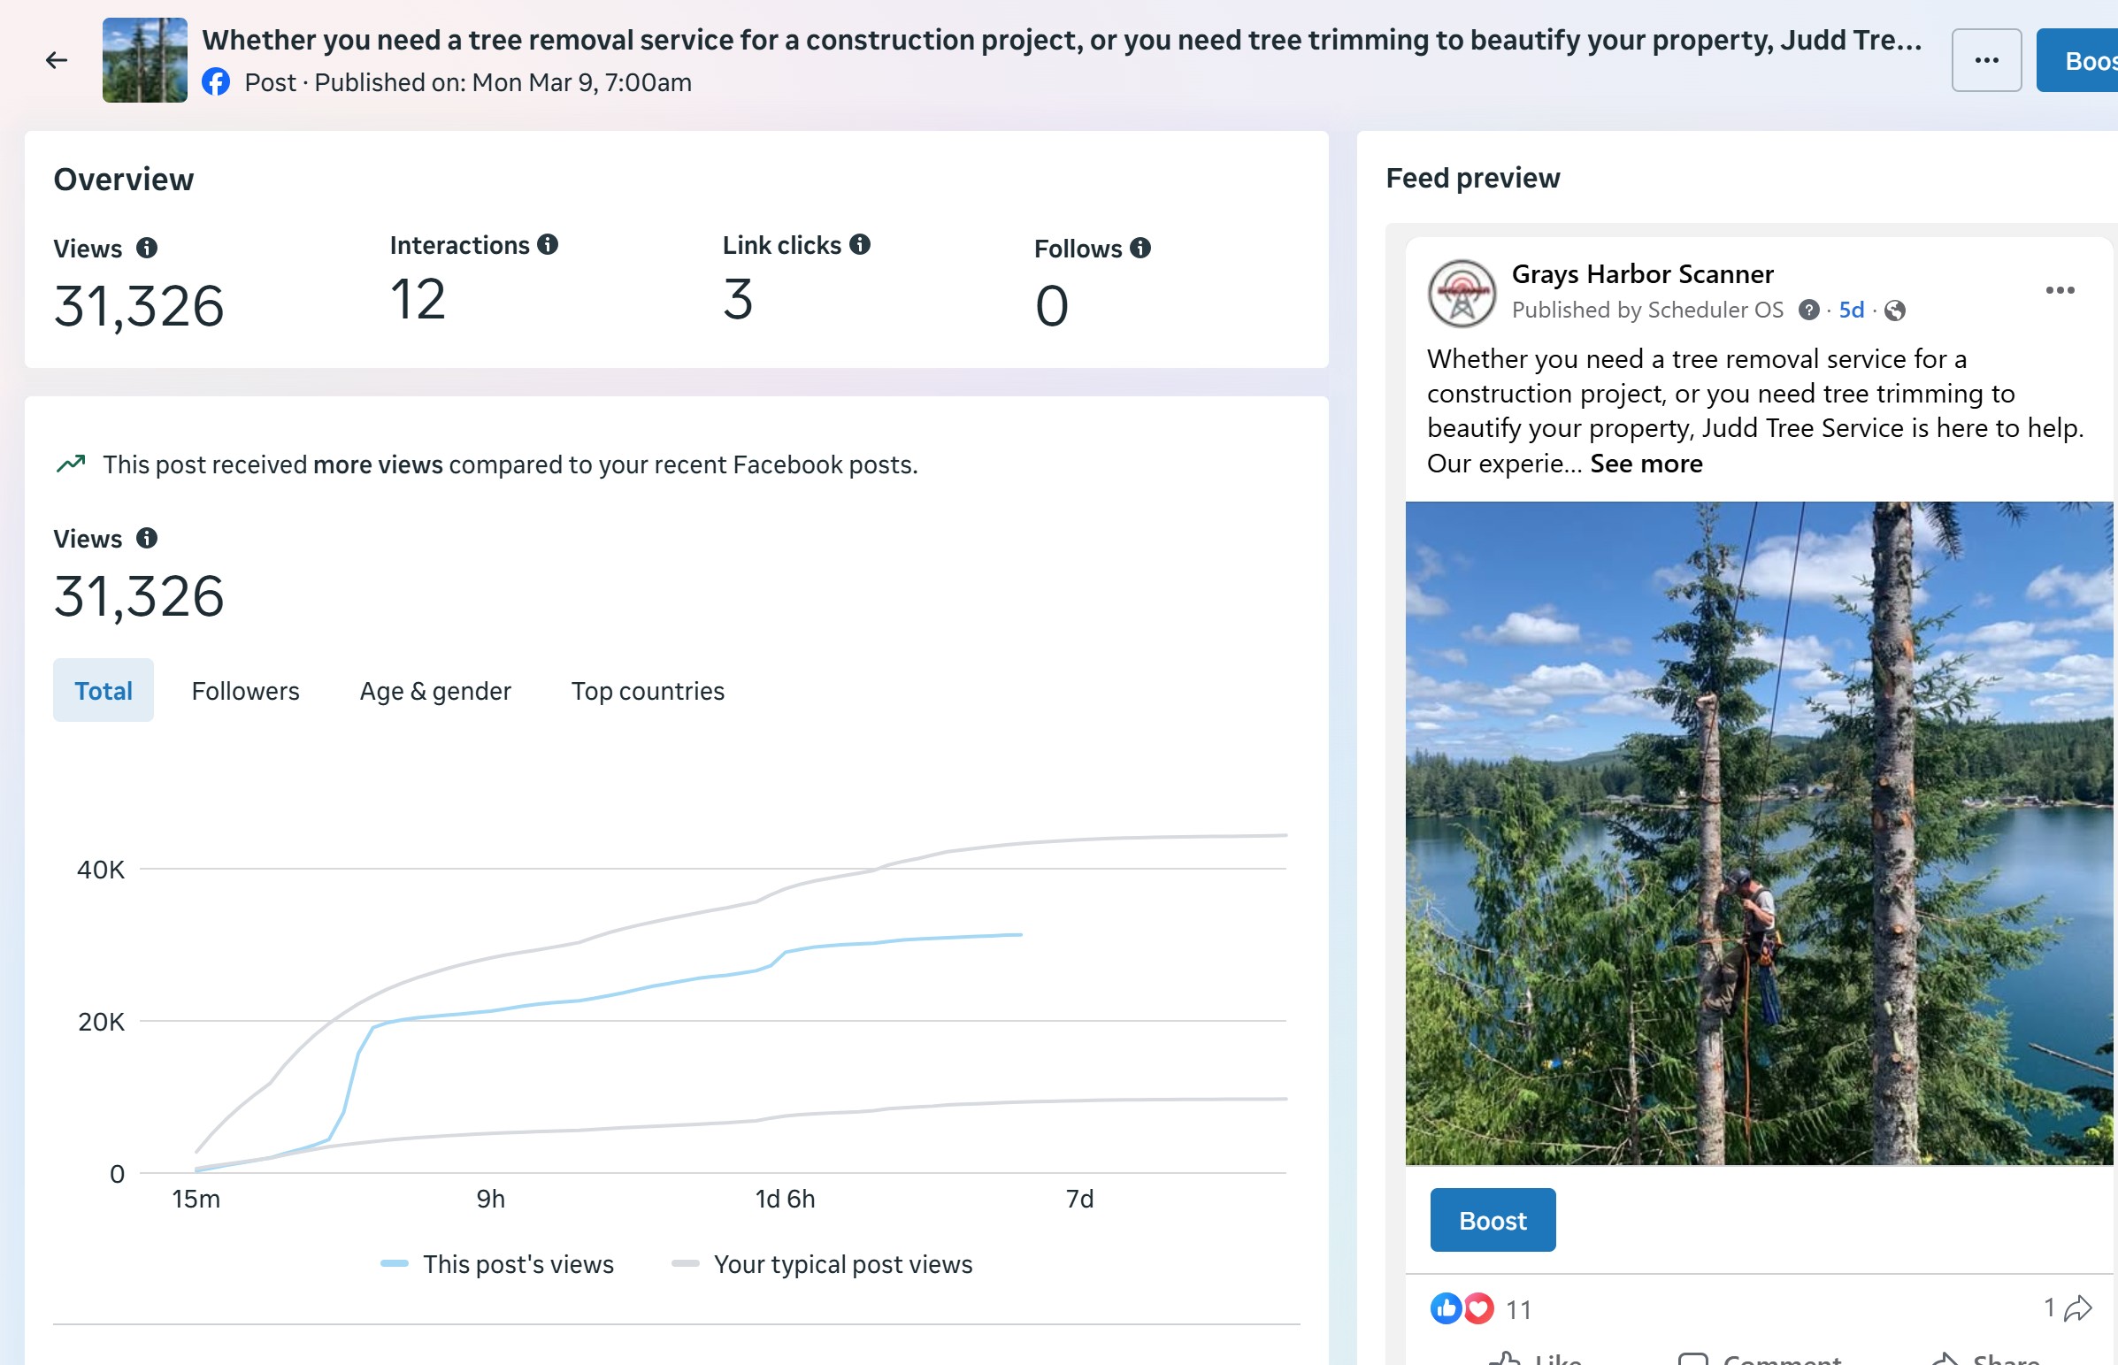Viewport: 2118px width, 1365px height.
Task: Click the share arrow icon by count
Action: (x=2077, y=1308)
